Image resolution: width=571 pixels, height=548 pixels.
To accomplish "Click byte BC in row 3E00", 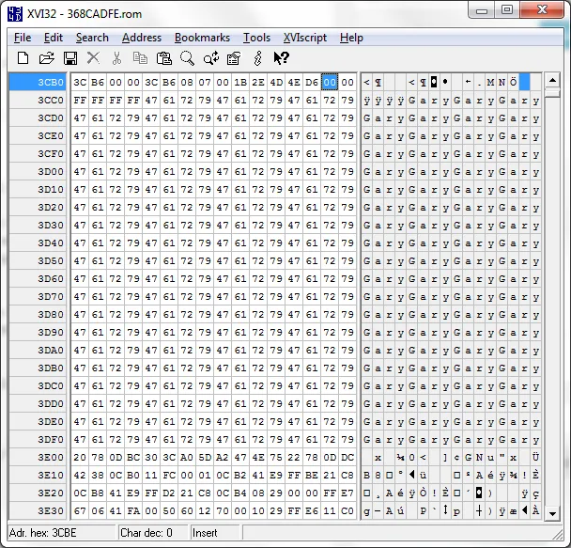I will point(133,457).
